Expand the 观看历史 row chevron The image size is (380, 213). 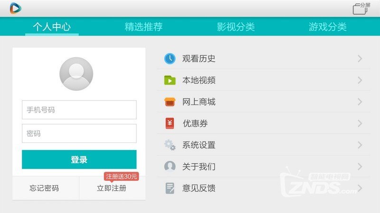[360, 59]
